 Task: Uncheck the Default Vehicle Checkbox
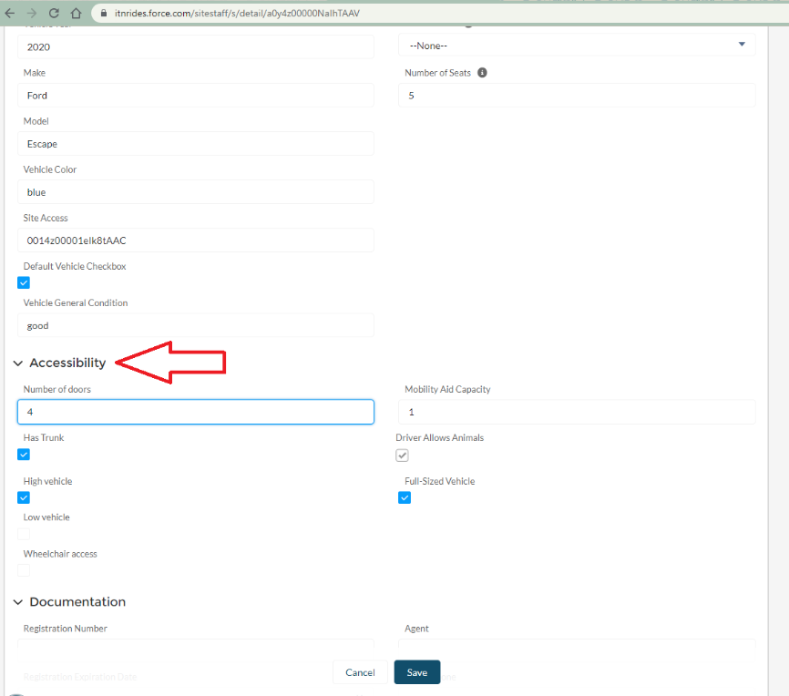click(x=24, y=282)
